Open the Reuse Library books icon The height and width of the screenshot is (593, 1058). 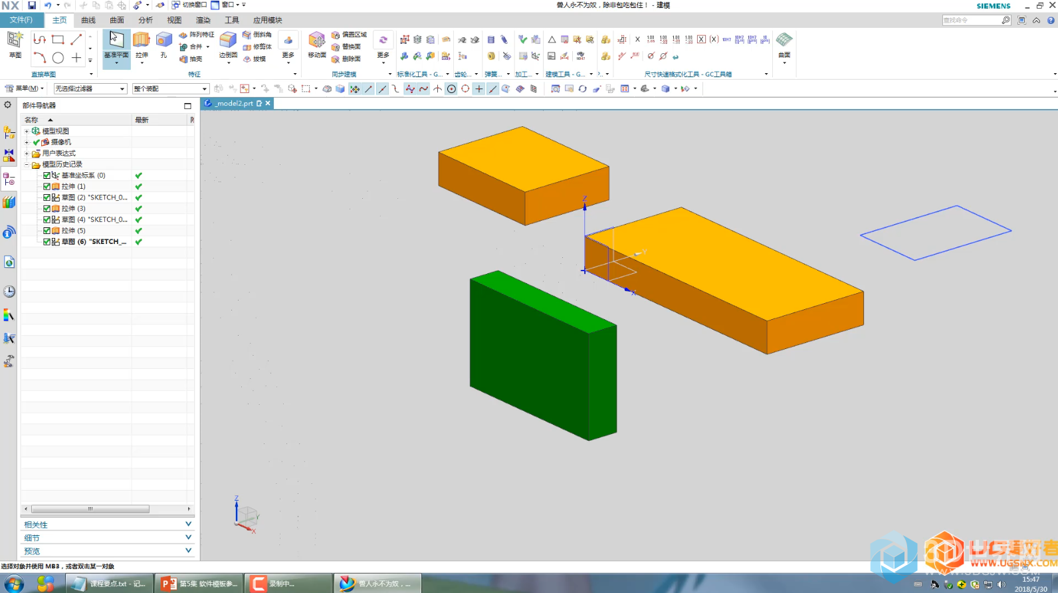click(x=9, y=202)
